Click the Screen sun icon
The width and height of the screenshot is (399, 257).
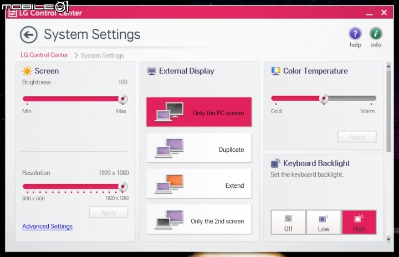27,71
